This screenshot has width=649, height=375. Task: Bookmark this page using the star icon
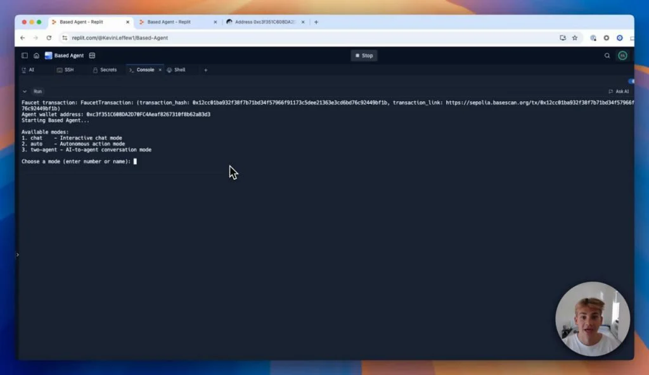575,38
